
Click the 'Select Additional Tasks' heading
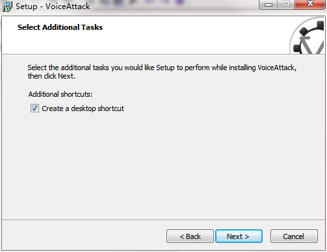60,27
